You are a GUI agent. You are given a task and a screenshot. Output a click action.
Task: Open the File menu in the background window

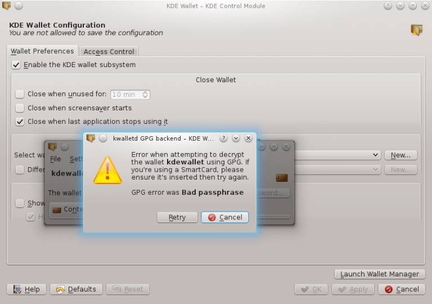point(55,159)
